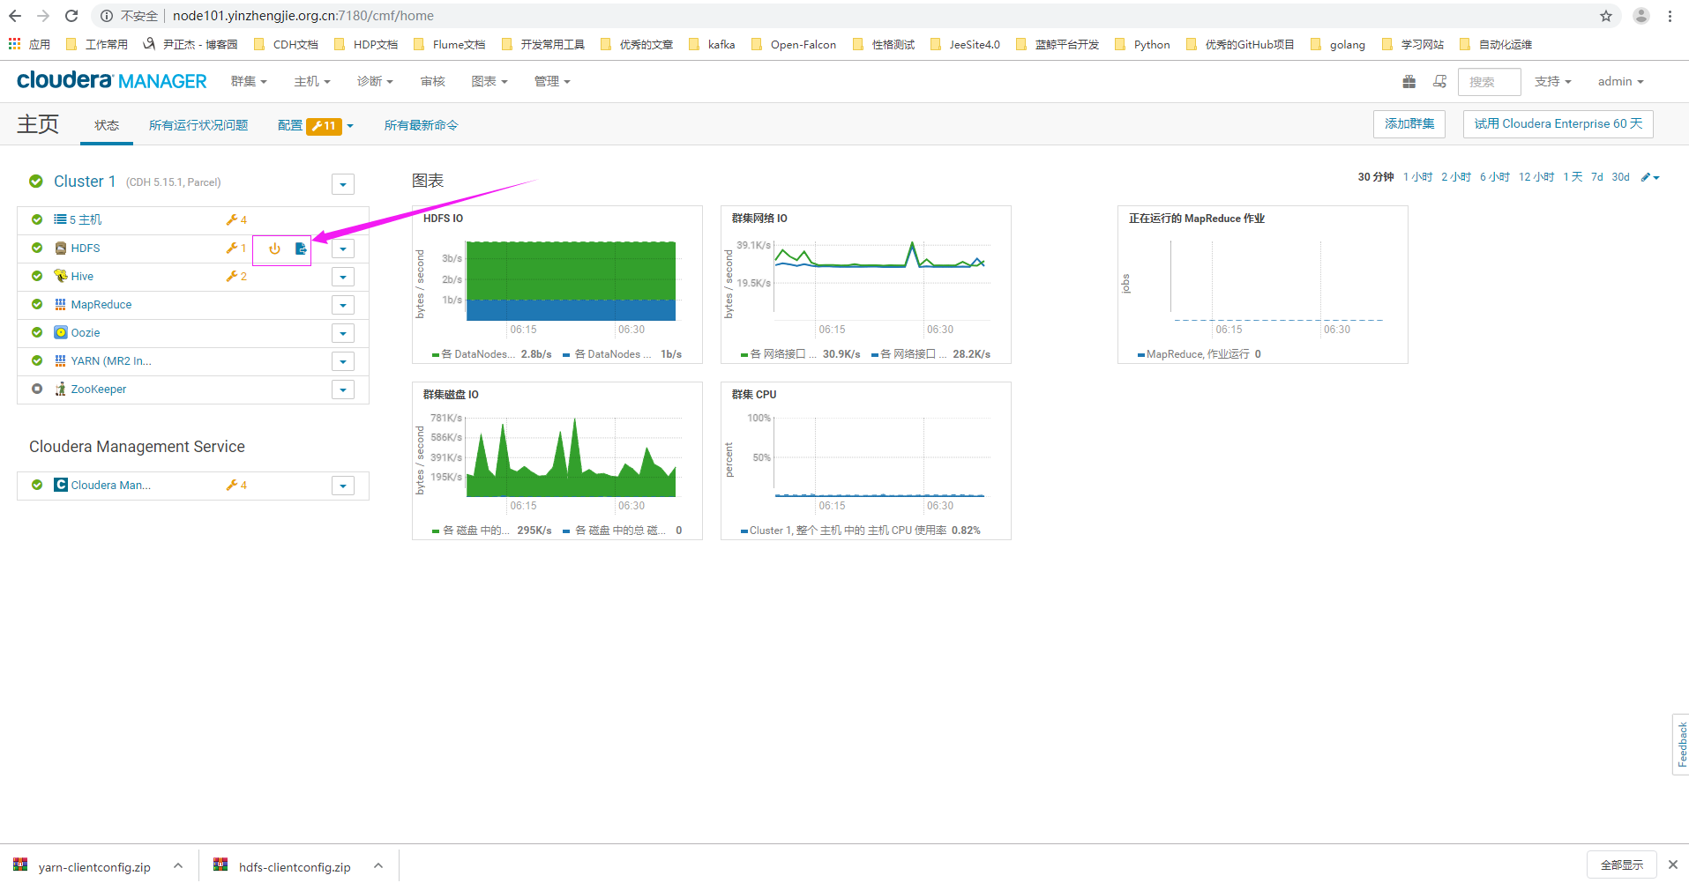Open yarn-clientconfig.zip download options chevron
Image resolution: width=1689 pixels, height=883 pixels.
[178, 866]
